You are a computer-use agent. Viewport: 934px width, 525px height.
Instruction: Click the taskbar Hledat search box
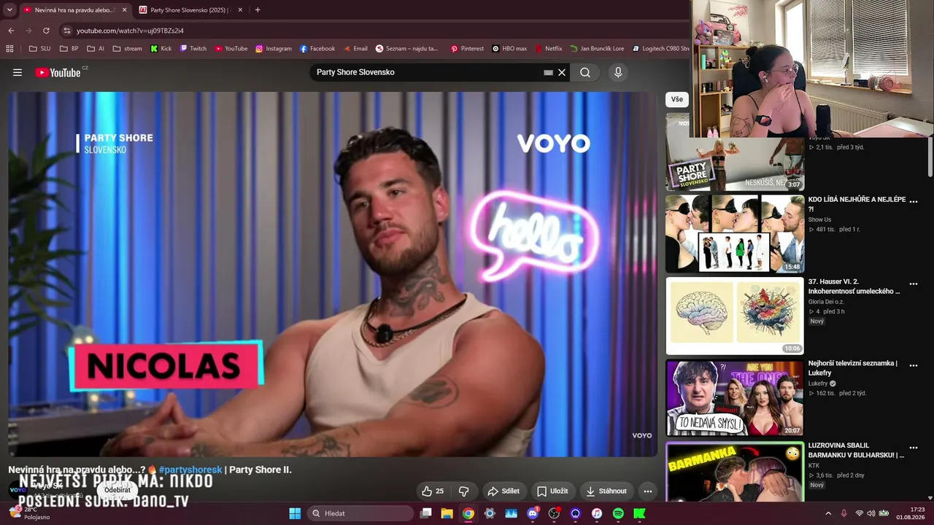tap(360, 513)
